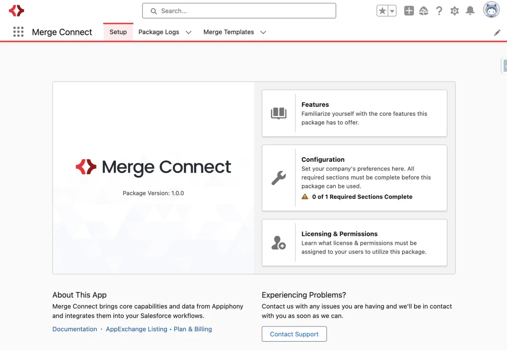507x351 pixels.
Task: Click the 'About This App' heading
Action: click(79, 295)
